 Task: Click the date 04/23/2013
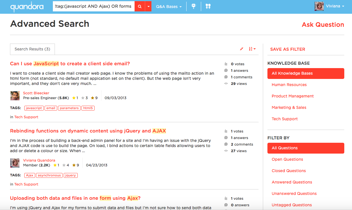[97, 165]
